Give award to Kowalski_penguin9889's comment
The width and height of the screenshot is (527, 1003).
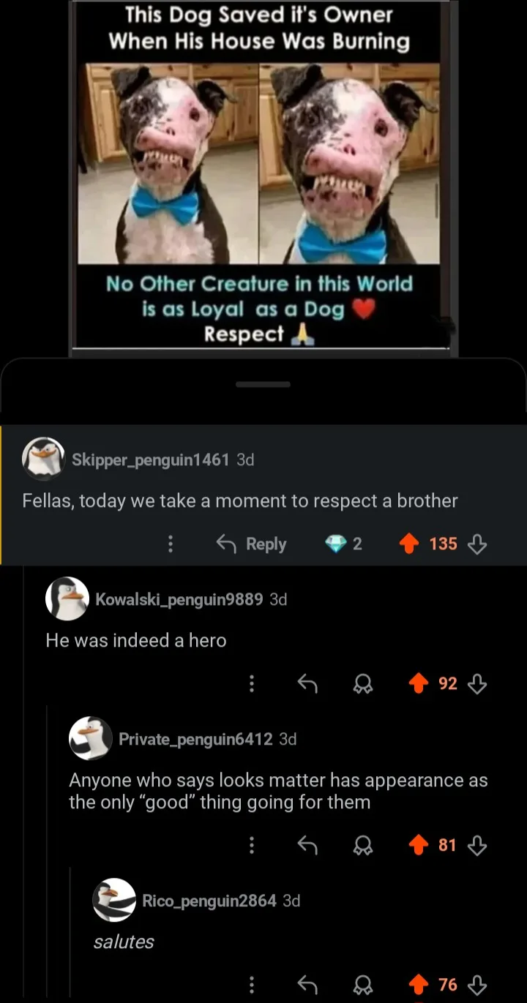[361, 683]
